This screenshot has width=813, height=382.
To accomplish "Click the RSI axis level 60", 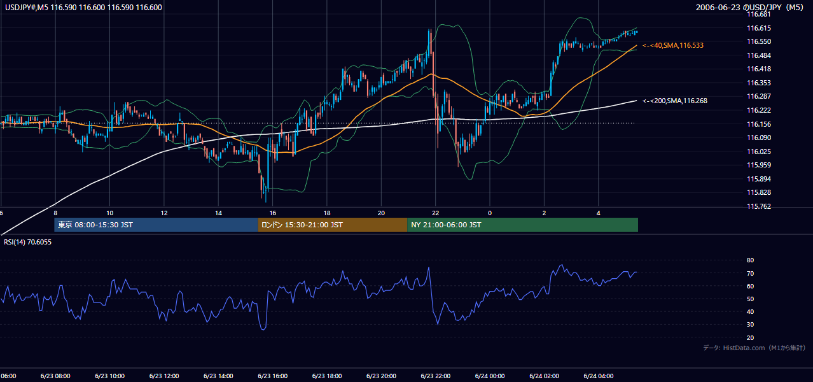I will click(750, 286).
